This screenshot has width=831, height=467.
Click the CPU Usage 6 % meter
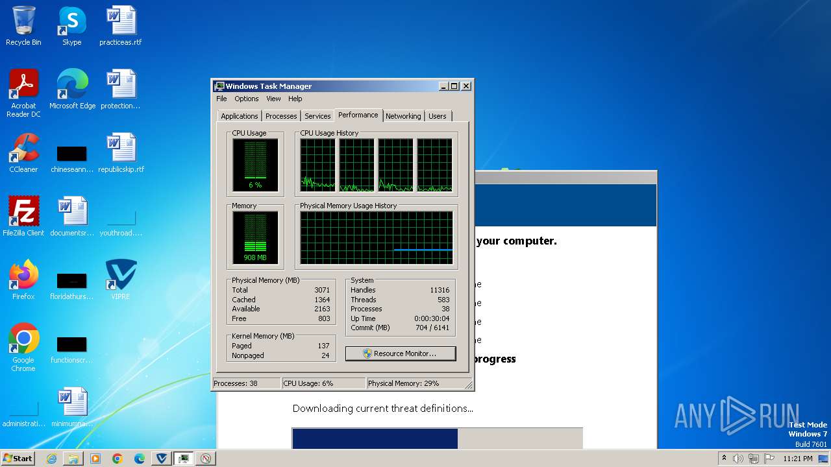255,165
